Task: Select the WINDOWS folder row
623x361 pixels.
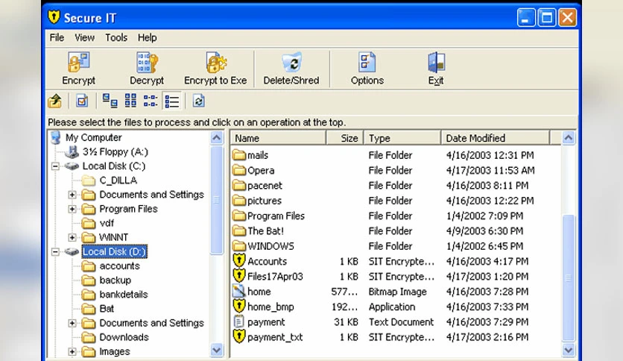Action: click(395, 246)
